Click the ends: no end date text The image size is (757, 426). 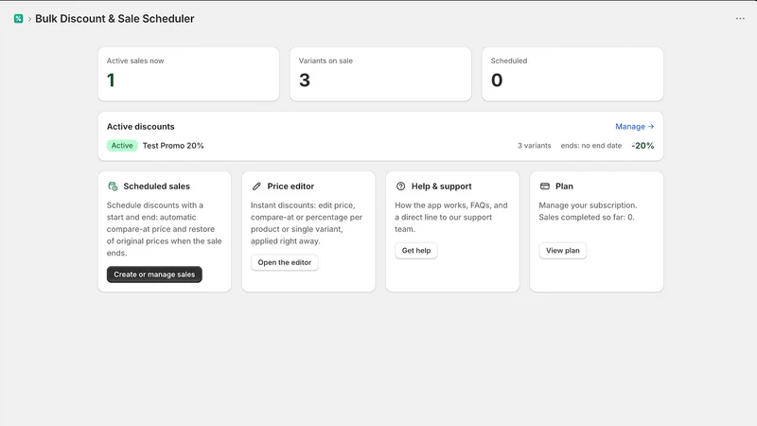[x=590, y=146]
